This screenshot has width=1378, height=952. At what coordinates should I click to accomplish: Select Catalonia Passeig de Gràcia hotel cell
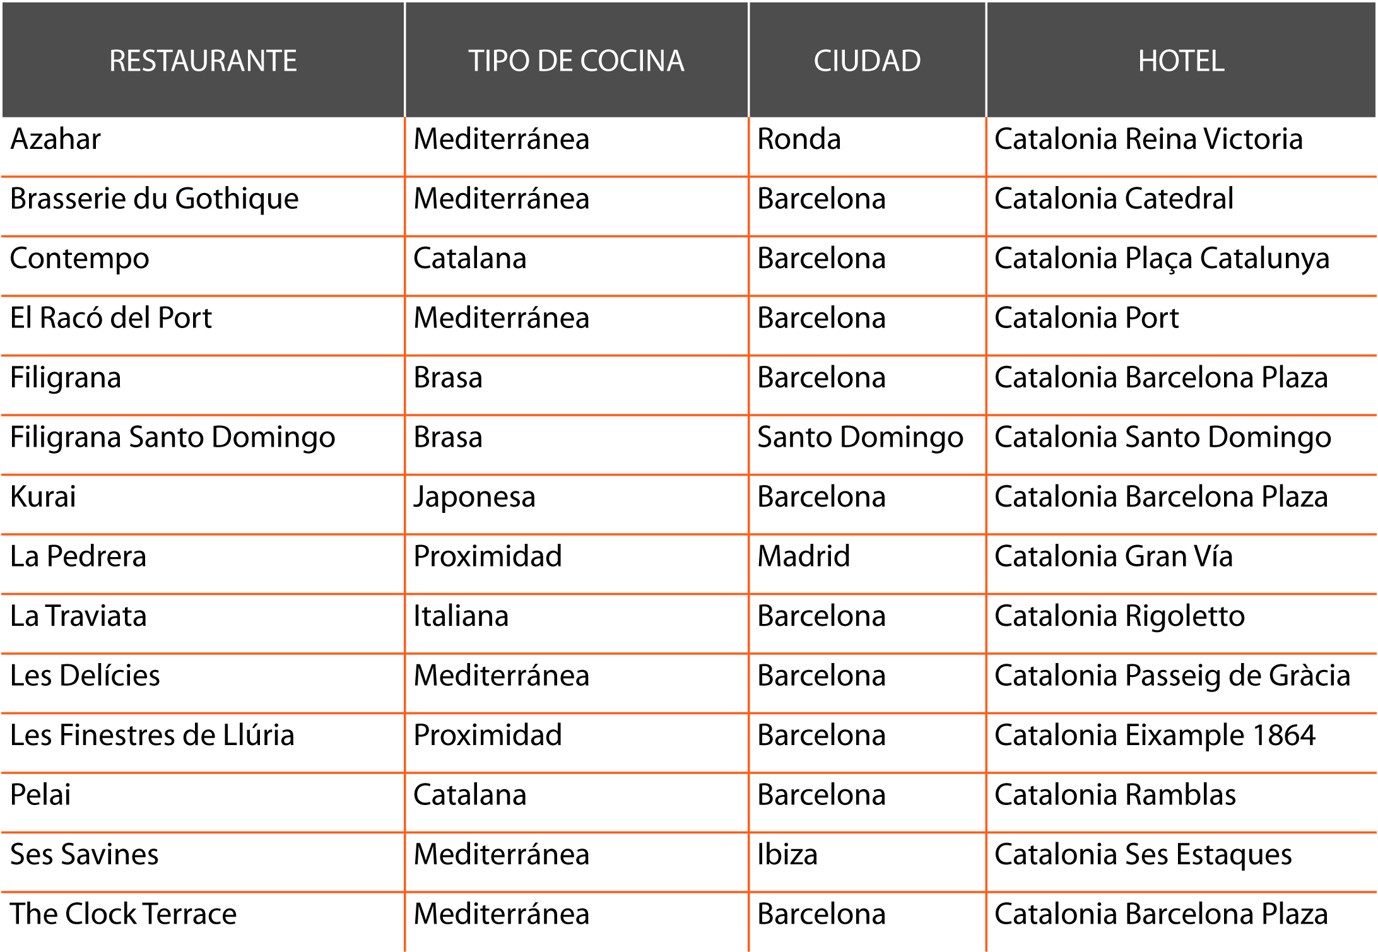pyautogui.click(x=1172, y=676)
